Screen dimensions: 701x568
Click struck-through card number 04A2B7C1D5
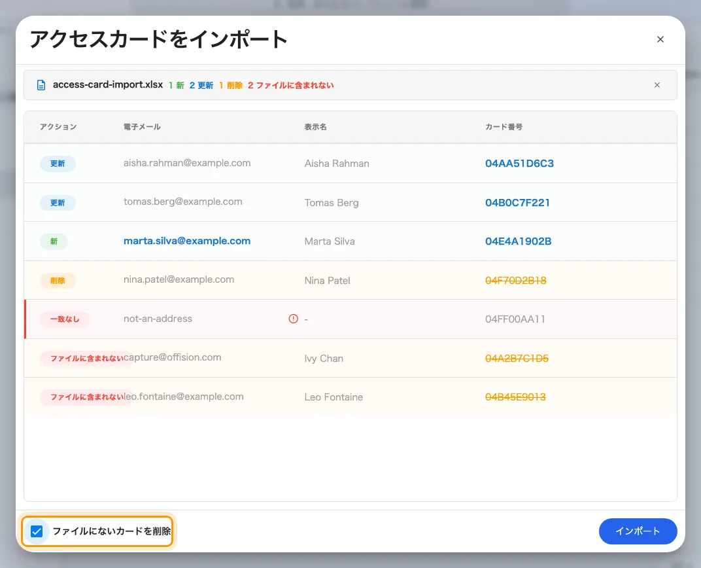tap(517, 359)
